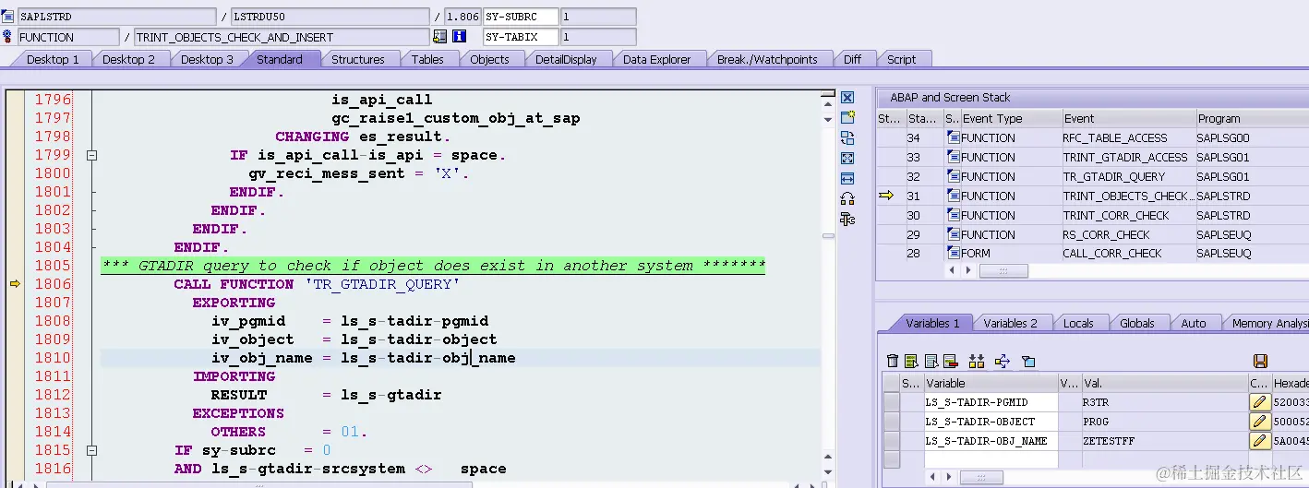Open the Objects tab
Viewport: 1309px width, 488px height.
pyautogui.click(x=489, y=59)
